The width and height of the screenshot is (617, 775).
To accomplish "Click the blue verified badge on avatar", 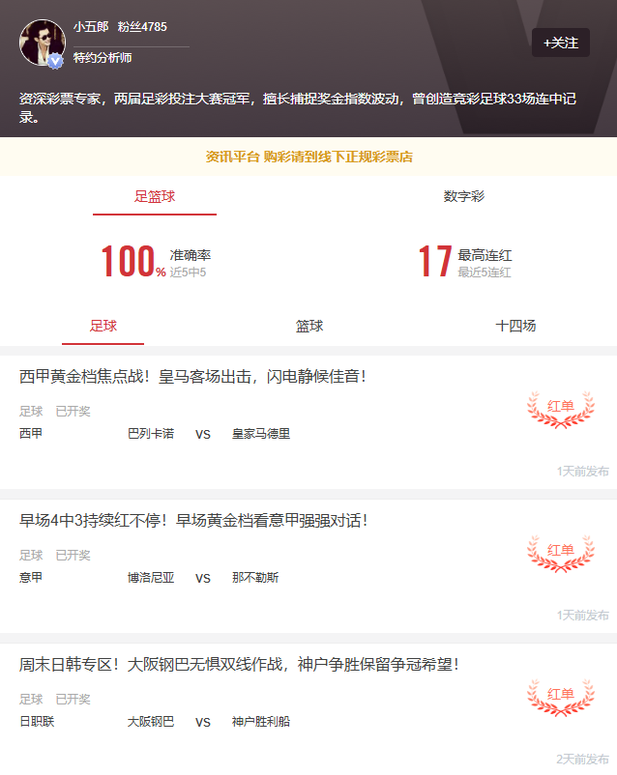I will pos(56,60).
